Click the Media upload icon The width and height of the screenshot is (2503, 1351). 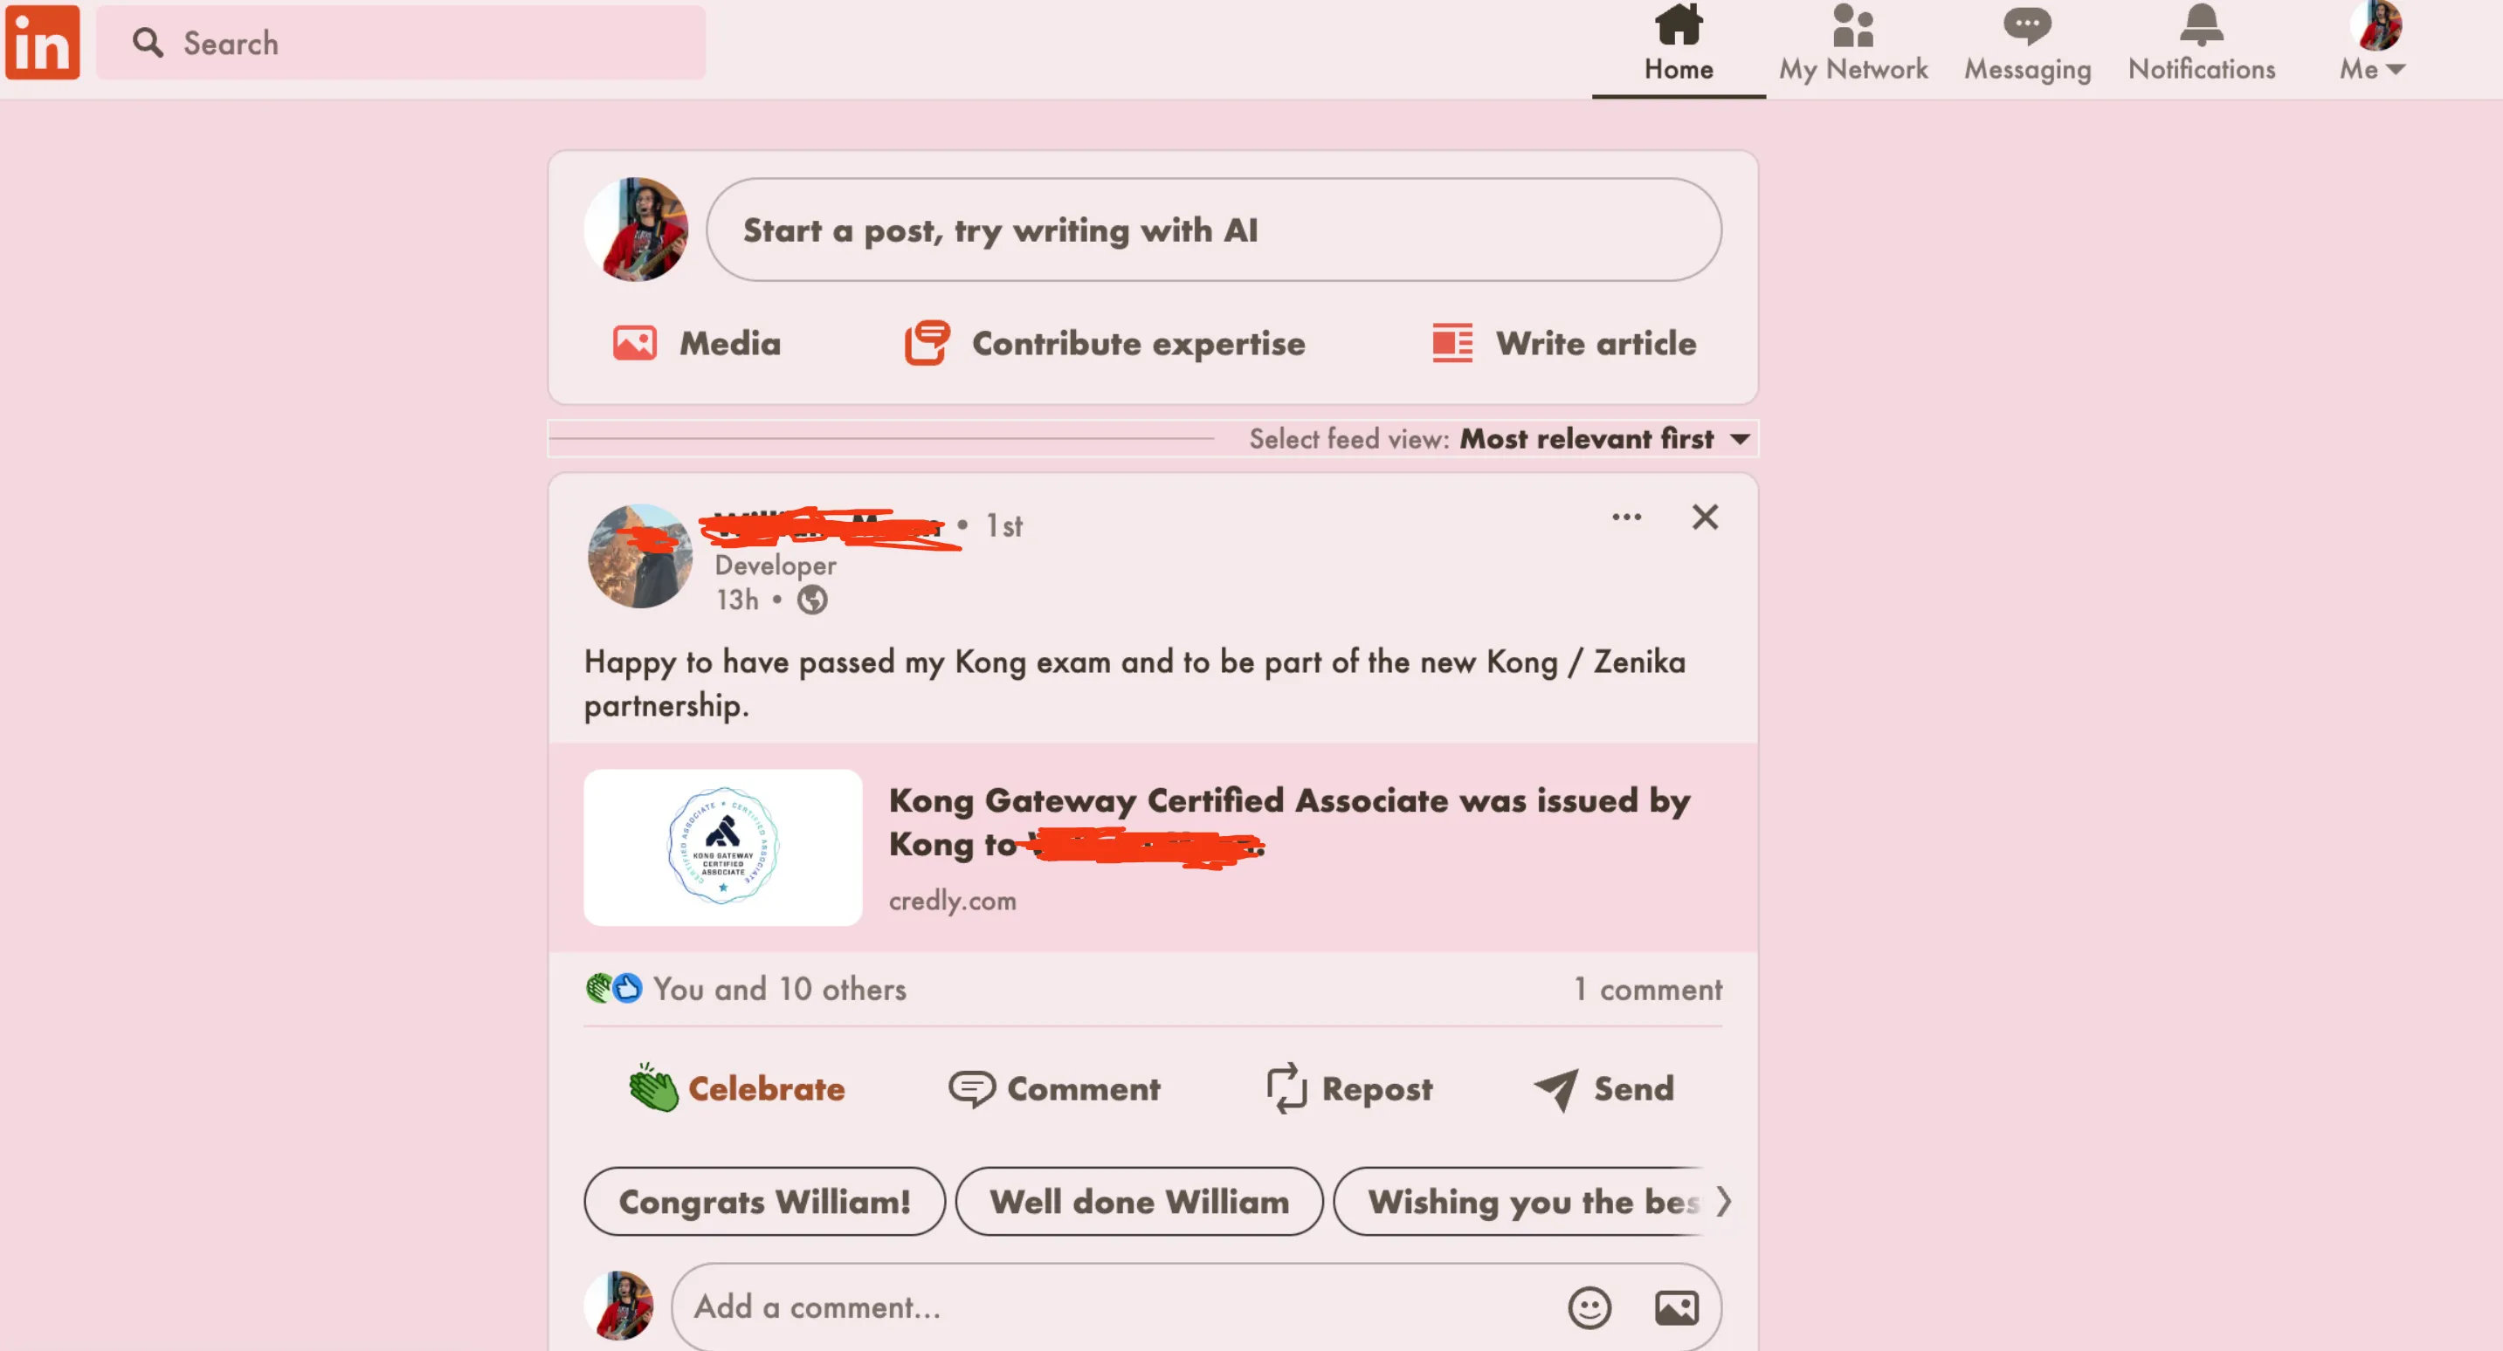[x=632, y=343]
